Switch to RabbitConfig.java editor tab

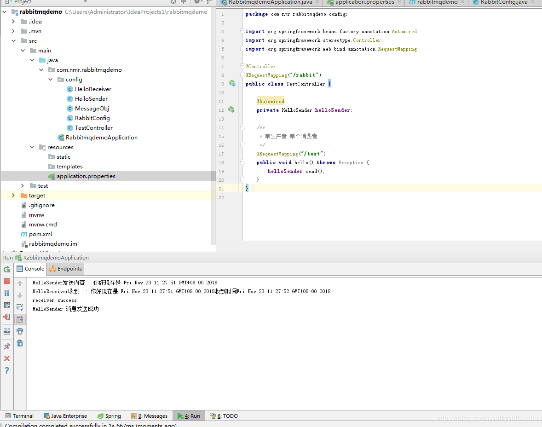click(x=504, y=2)
